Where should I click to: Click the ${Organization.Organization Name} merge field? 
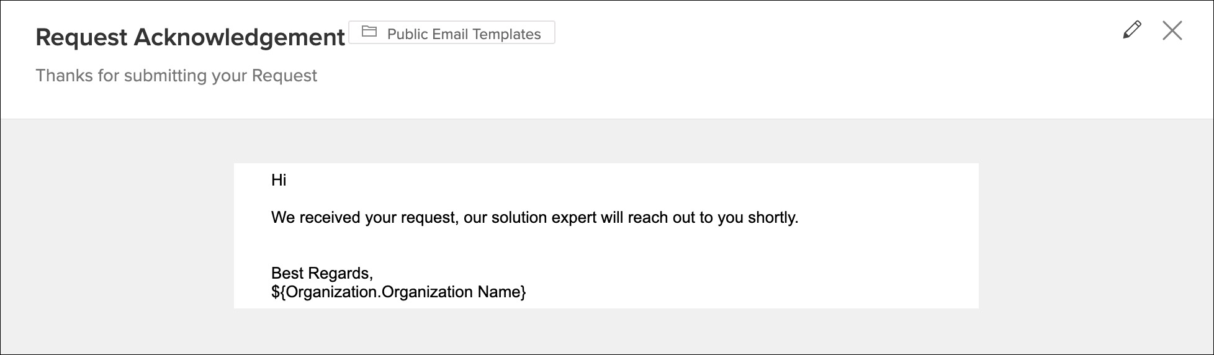coord(398,292)
